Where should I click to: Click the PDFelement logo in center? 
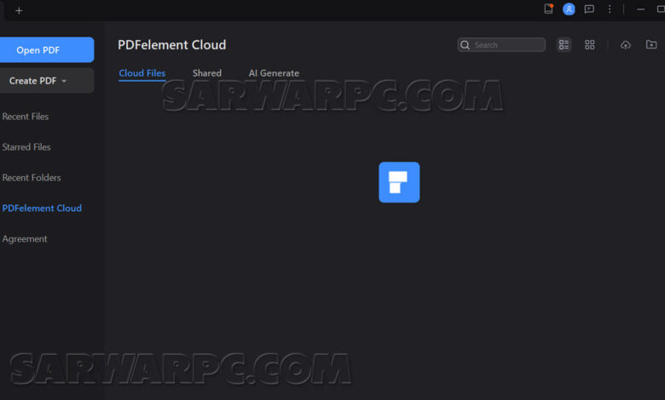coord(399,182)
